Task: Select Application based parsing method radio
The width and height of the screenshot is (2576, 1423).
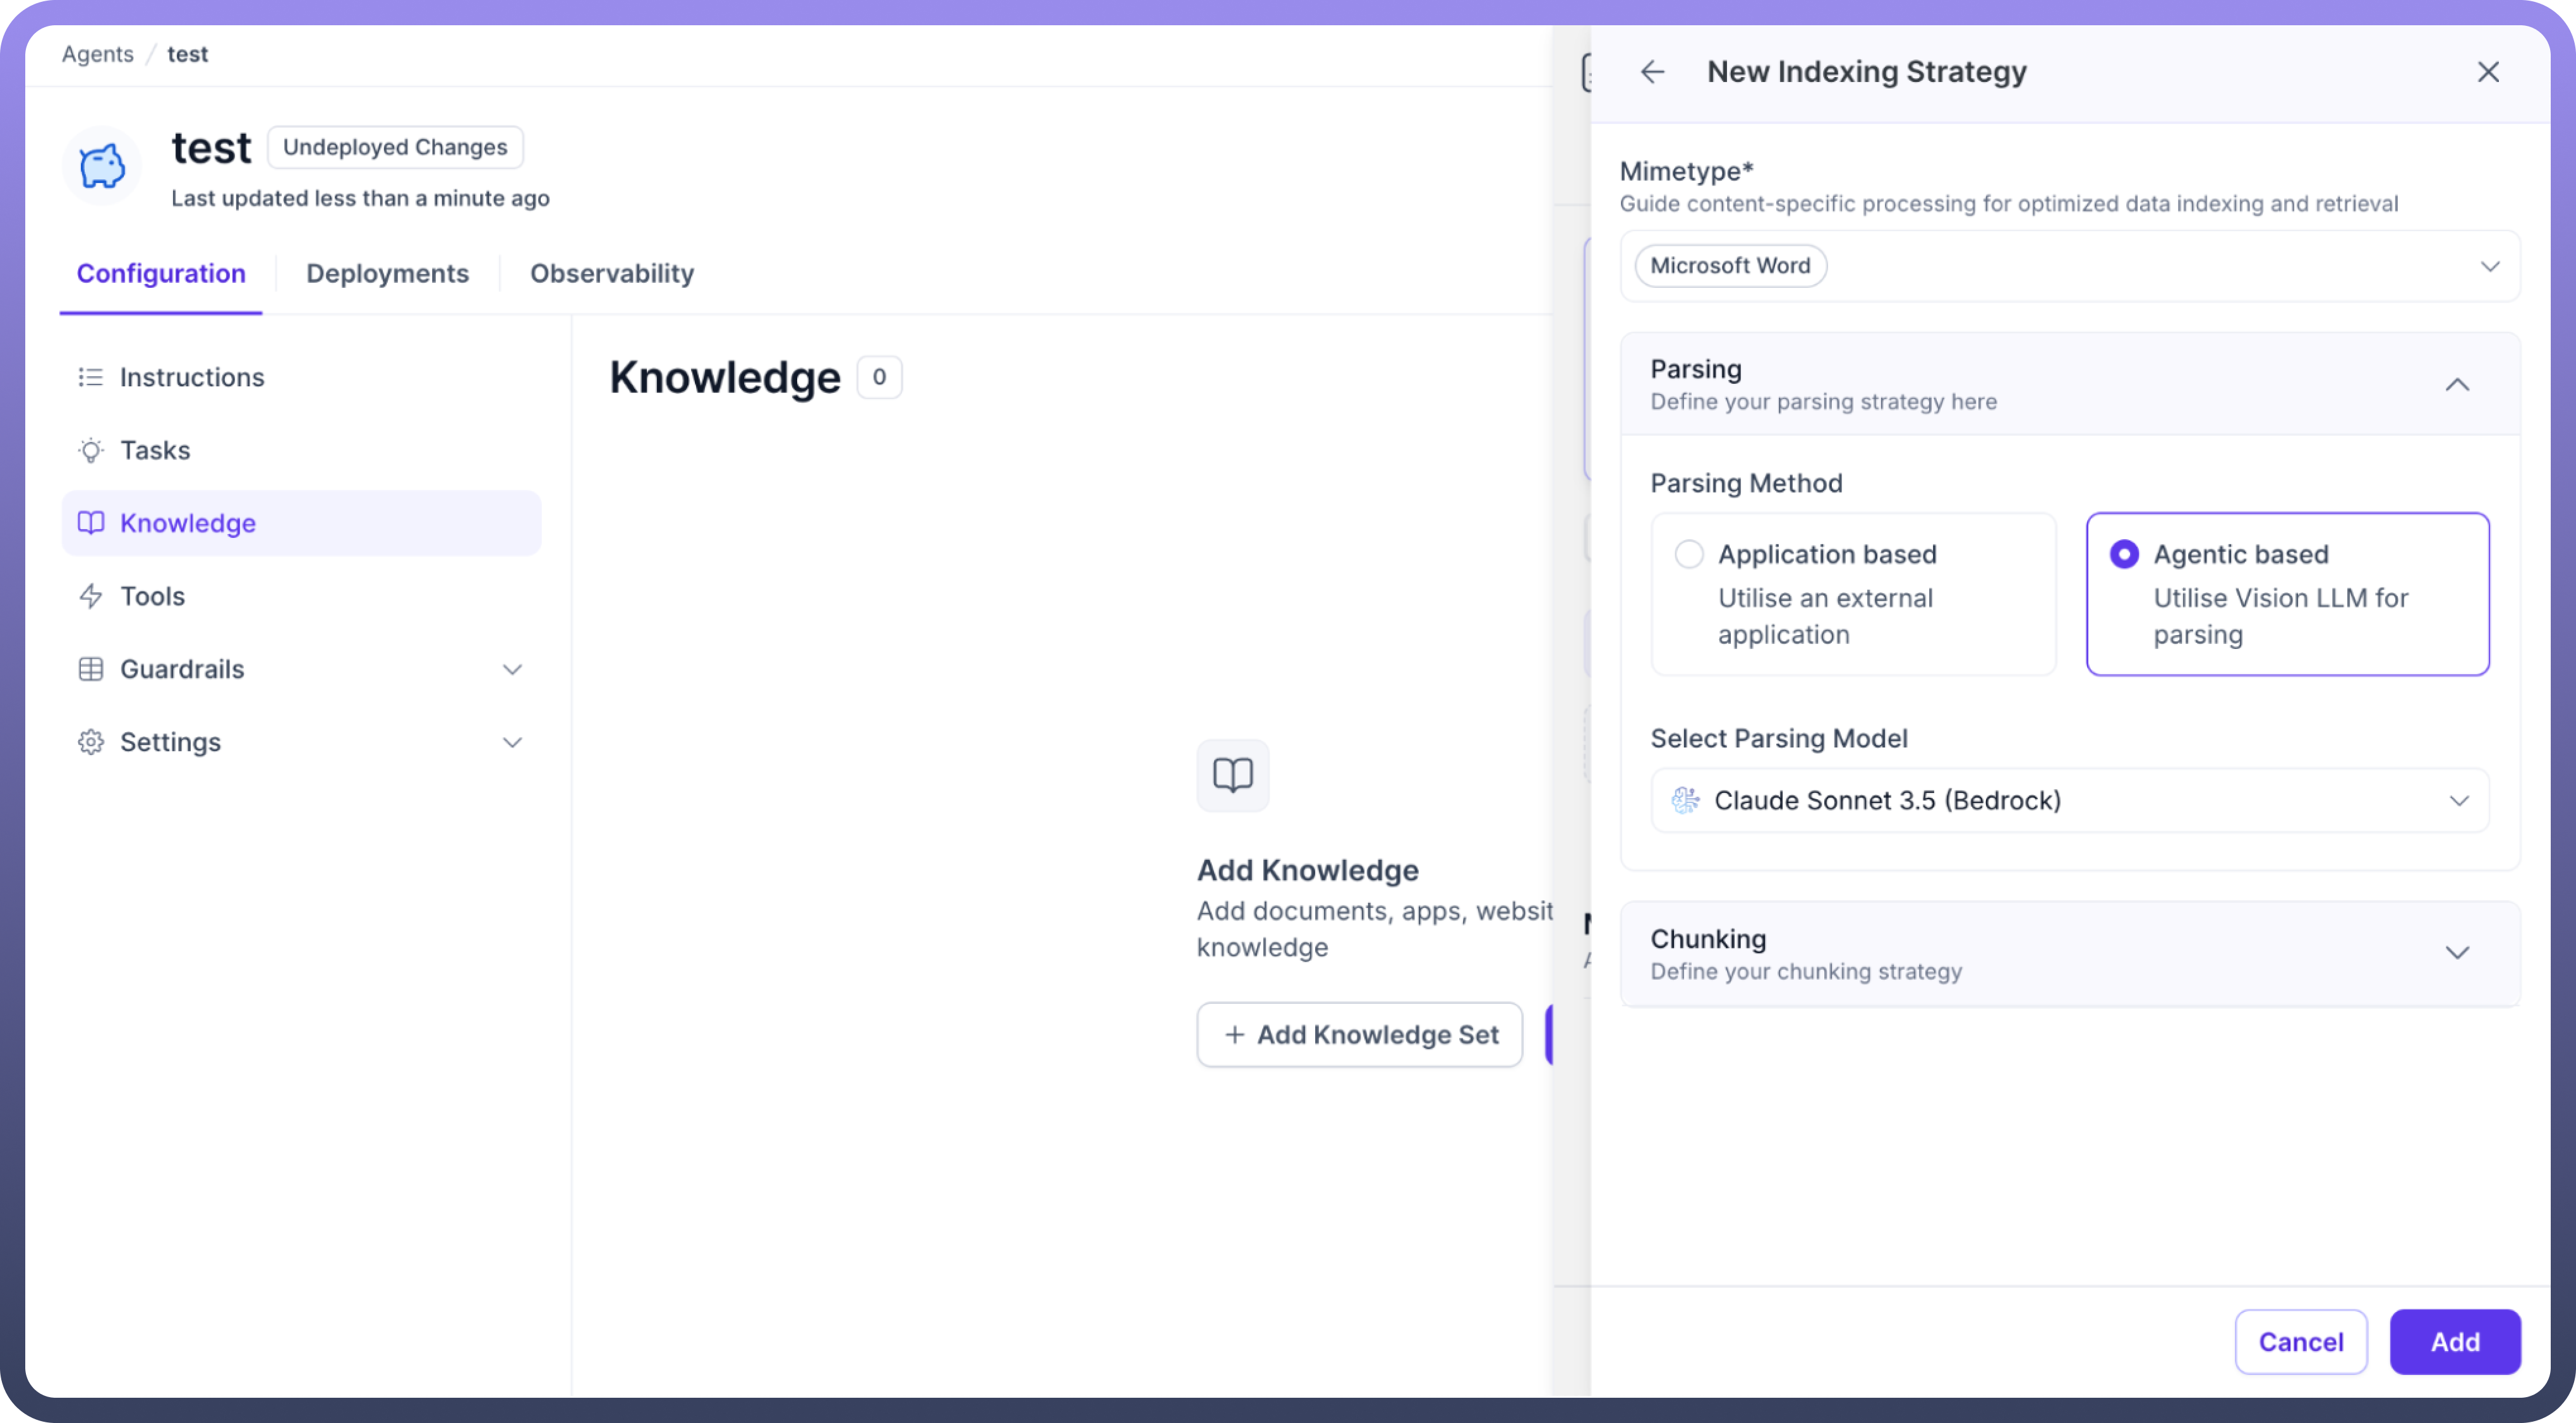Action: coord(1689,554)
